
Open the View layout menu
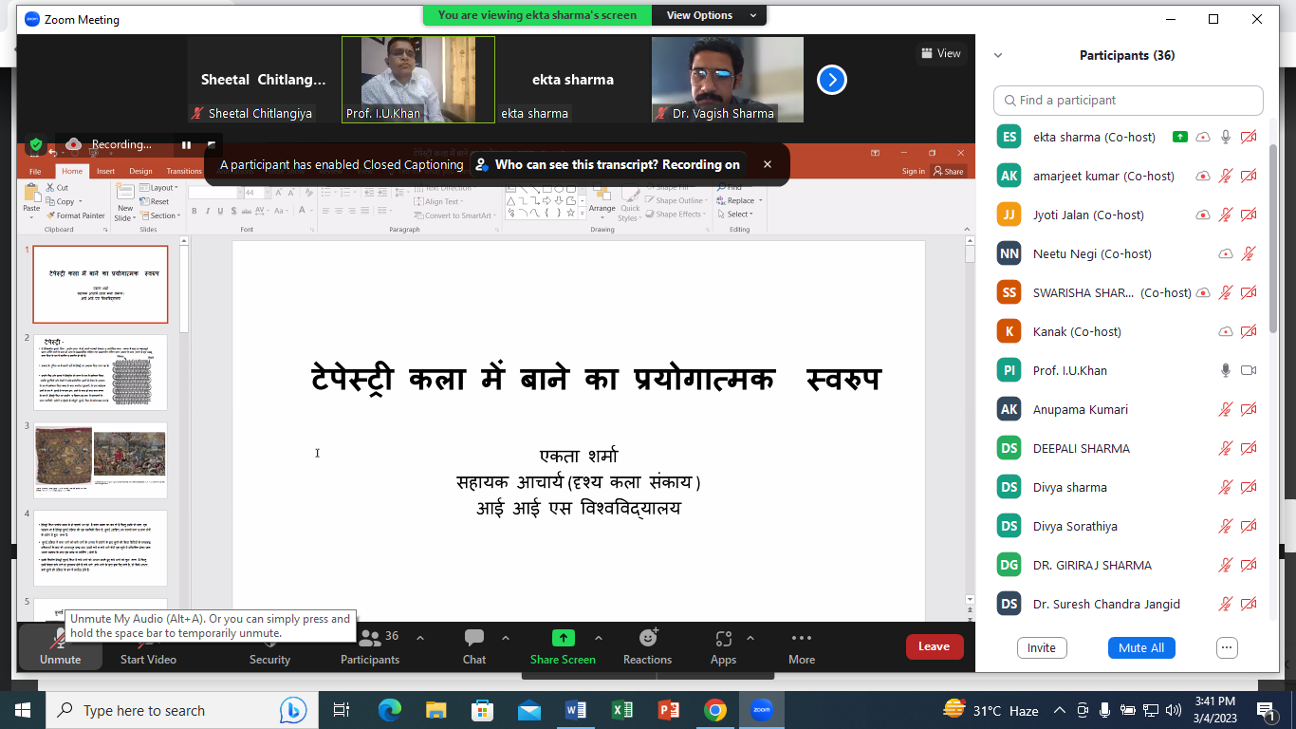940,54
